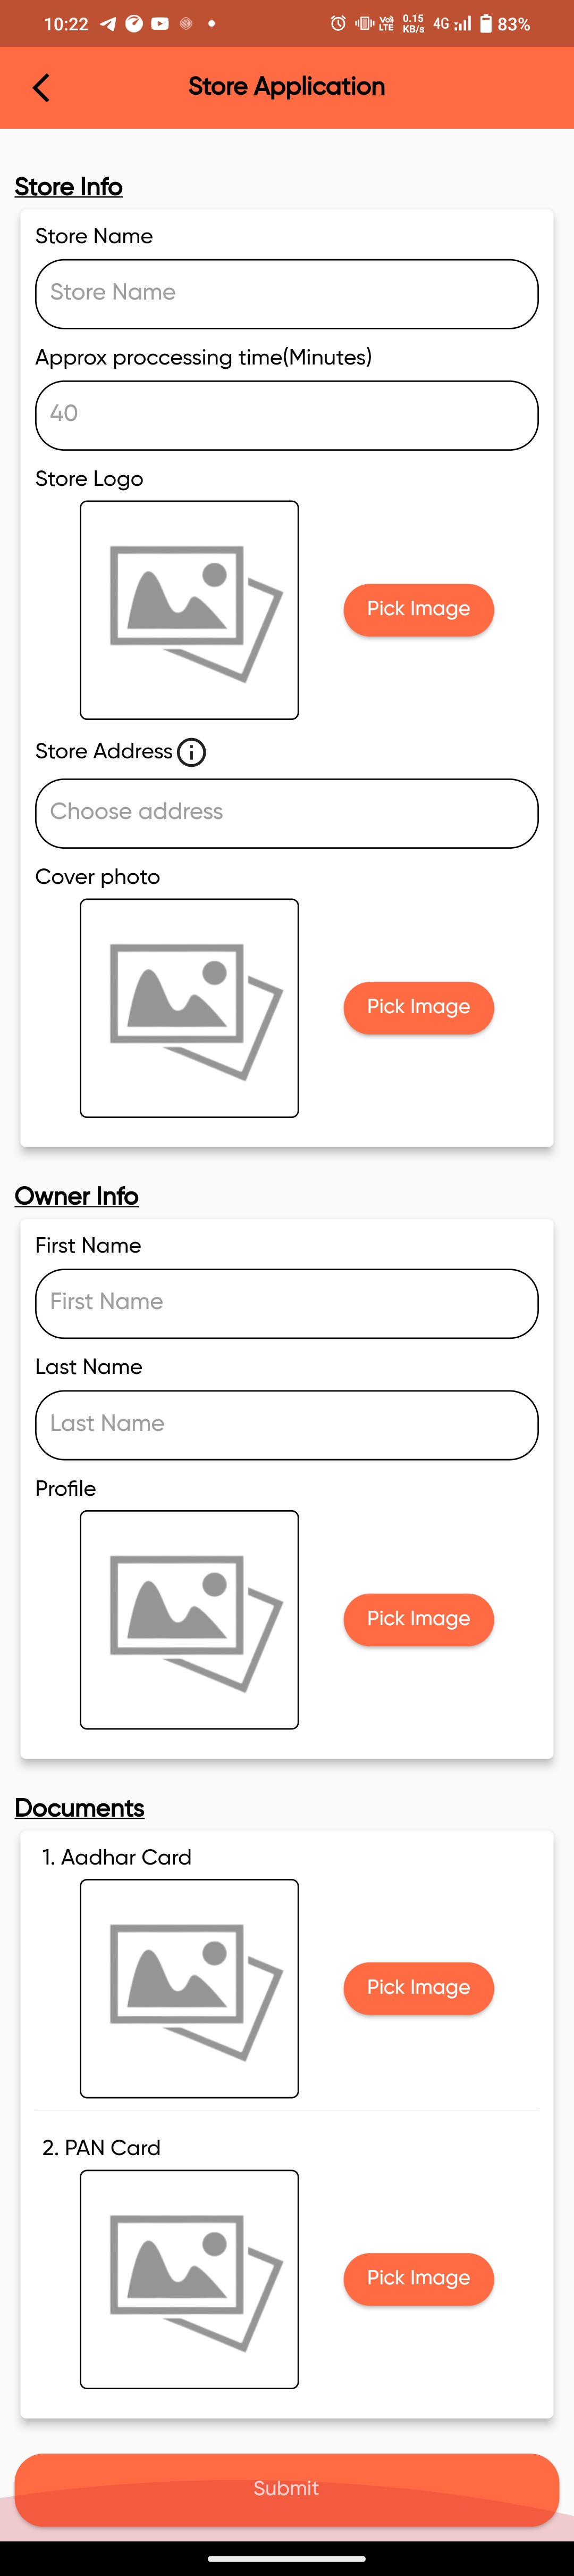Tap the Store Address info icon
574x2576 pixels.
192,752
